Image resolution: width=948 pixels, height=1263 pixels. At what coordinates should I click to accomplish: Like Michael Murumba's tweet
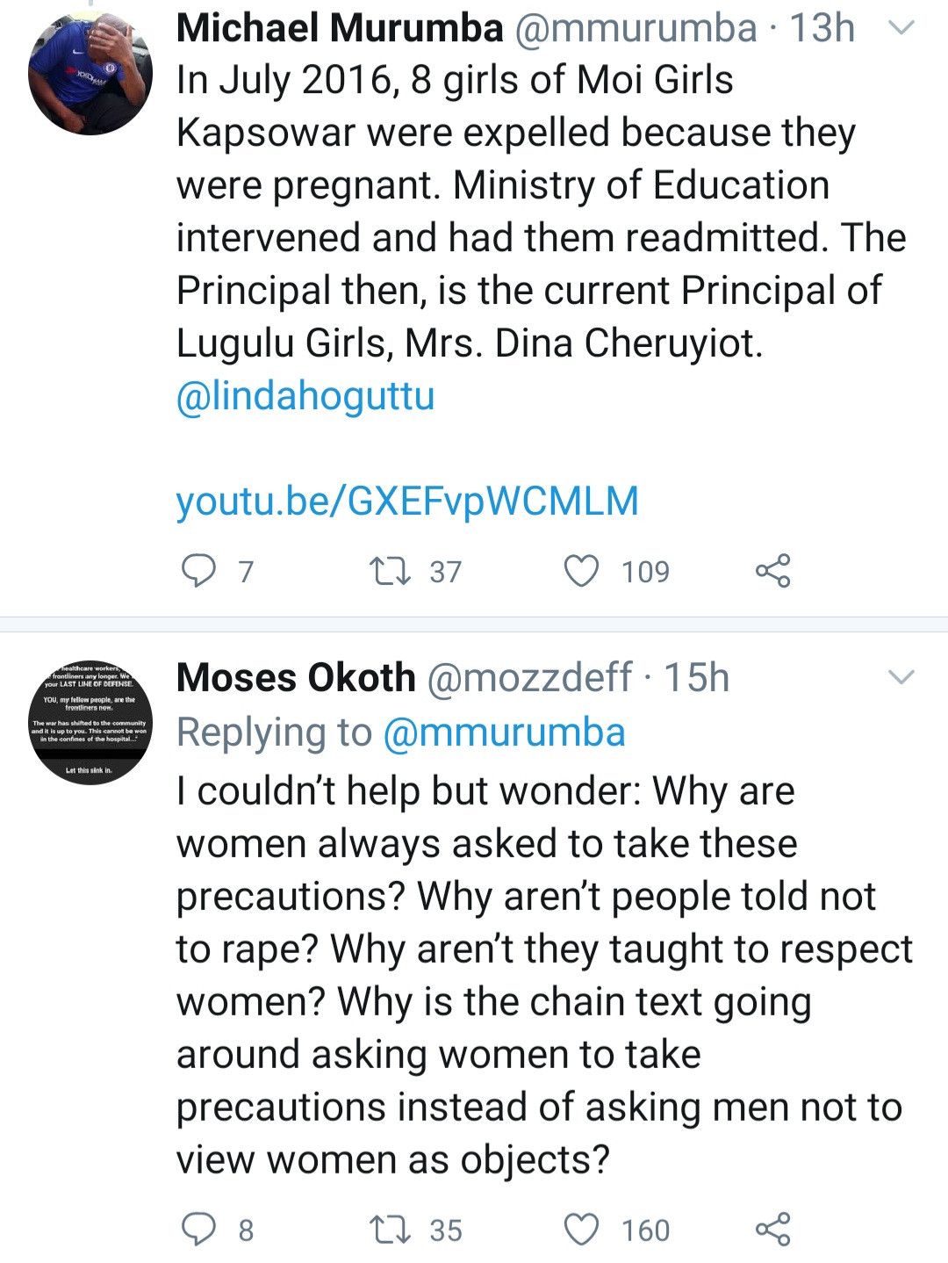coord(581,571)
